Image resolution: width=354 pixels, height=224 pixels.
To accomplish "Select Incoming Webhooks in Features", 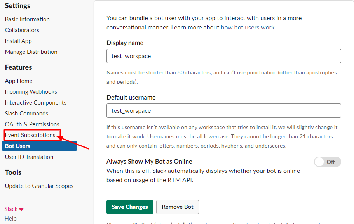I will 31,92.
